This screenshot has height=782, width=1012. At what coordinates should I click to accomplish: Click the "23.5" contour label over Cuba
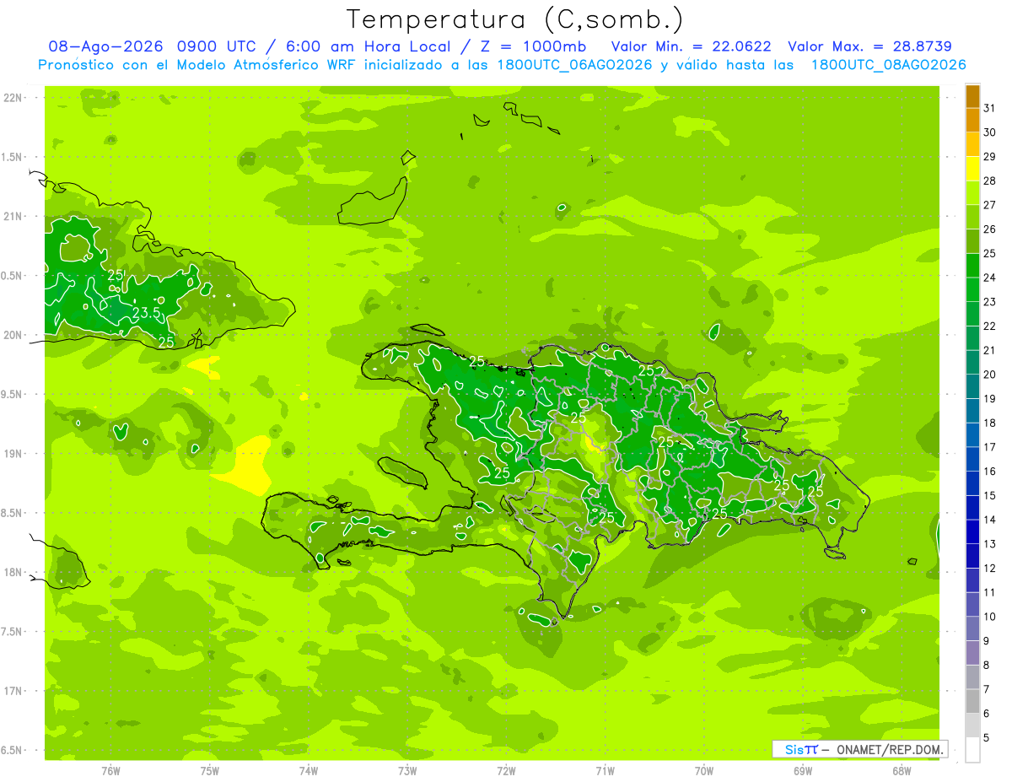pyautogui.click(x=145, y=312)
